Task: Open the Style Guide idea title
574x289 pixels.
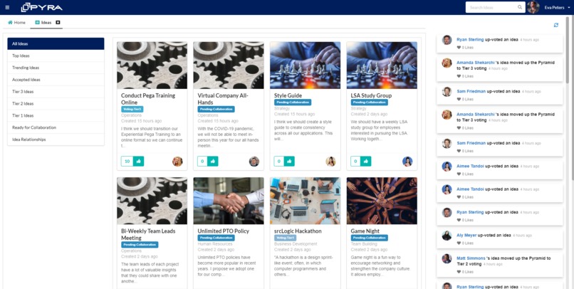Action: (x=288, y=95)
